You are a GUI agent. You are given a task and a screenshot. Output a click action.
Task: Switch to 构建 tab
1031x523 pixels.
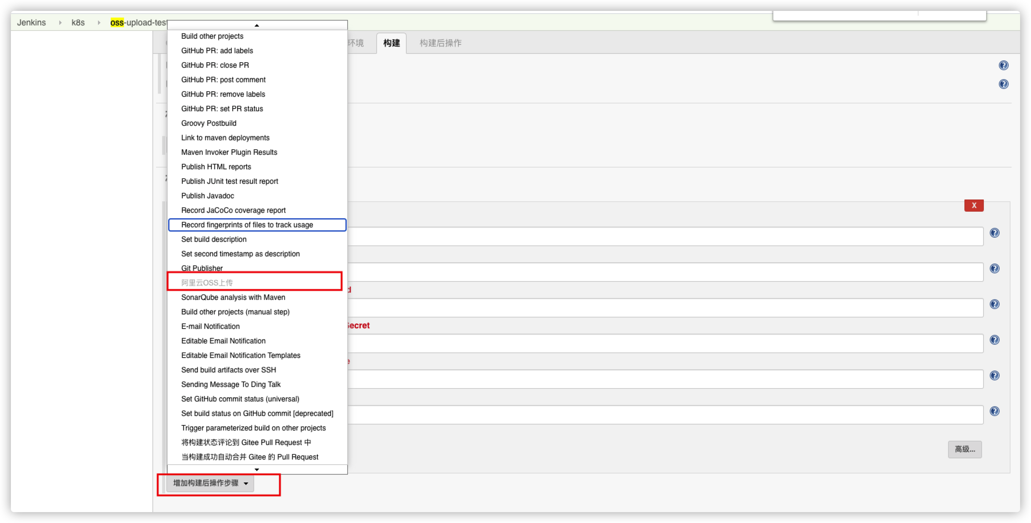tap(391, 43)
